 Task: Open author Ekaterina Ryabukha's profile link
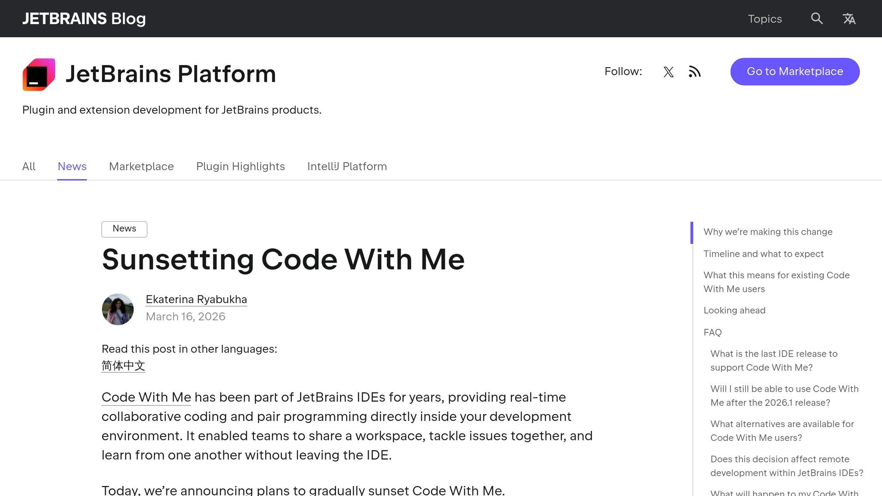tap(196, 300)
